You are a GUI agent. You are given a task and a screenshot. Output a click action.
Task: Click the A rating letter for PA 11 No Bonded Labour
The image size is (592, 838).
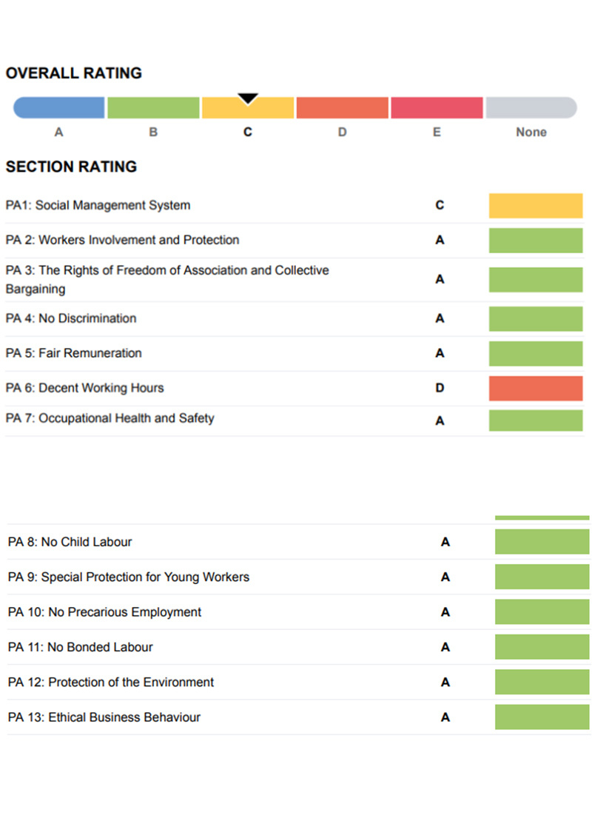coord(445,647)
